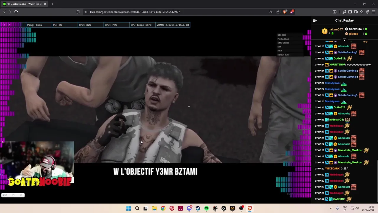Open Windows Search from the taskbar
Viewport: 378px width, 213px height.
[x=137, y=208]
